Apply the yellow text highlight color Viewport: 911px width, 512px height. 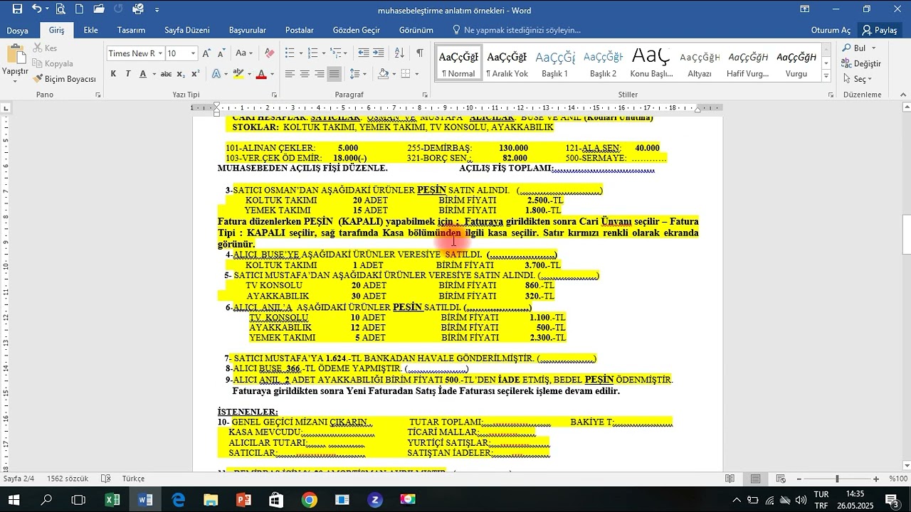(238, 74)
